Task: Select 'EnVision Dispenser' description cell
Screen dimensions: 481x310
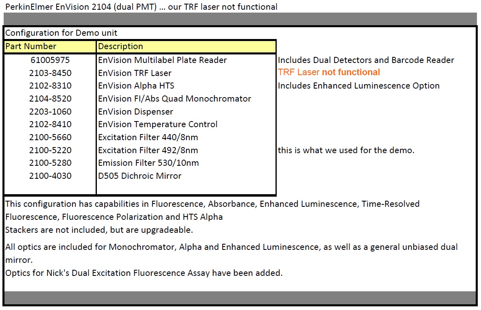Action: (x=136, y=112)
